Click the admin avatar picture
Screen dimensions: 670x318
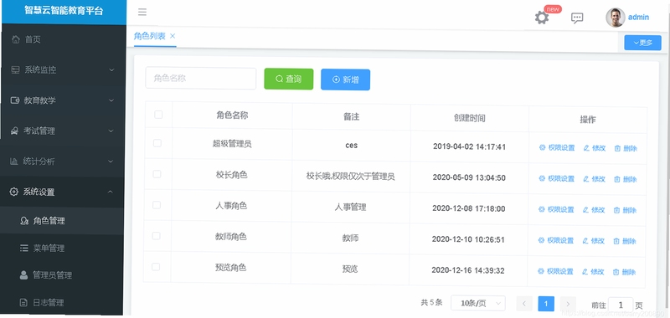click(x=616, y=18)
